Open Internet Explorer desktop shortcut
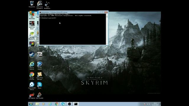This screenshot has height=106, width=189. pos(32,66)
